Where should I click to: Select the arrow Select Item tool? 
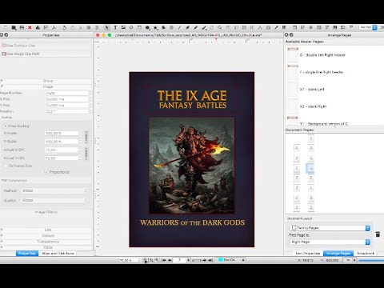106,27
